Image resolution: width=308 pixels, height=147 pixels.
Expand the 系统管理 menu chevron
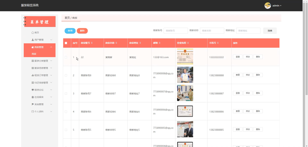click(51, 104)
